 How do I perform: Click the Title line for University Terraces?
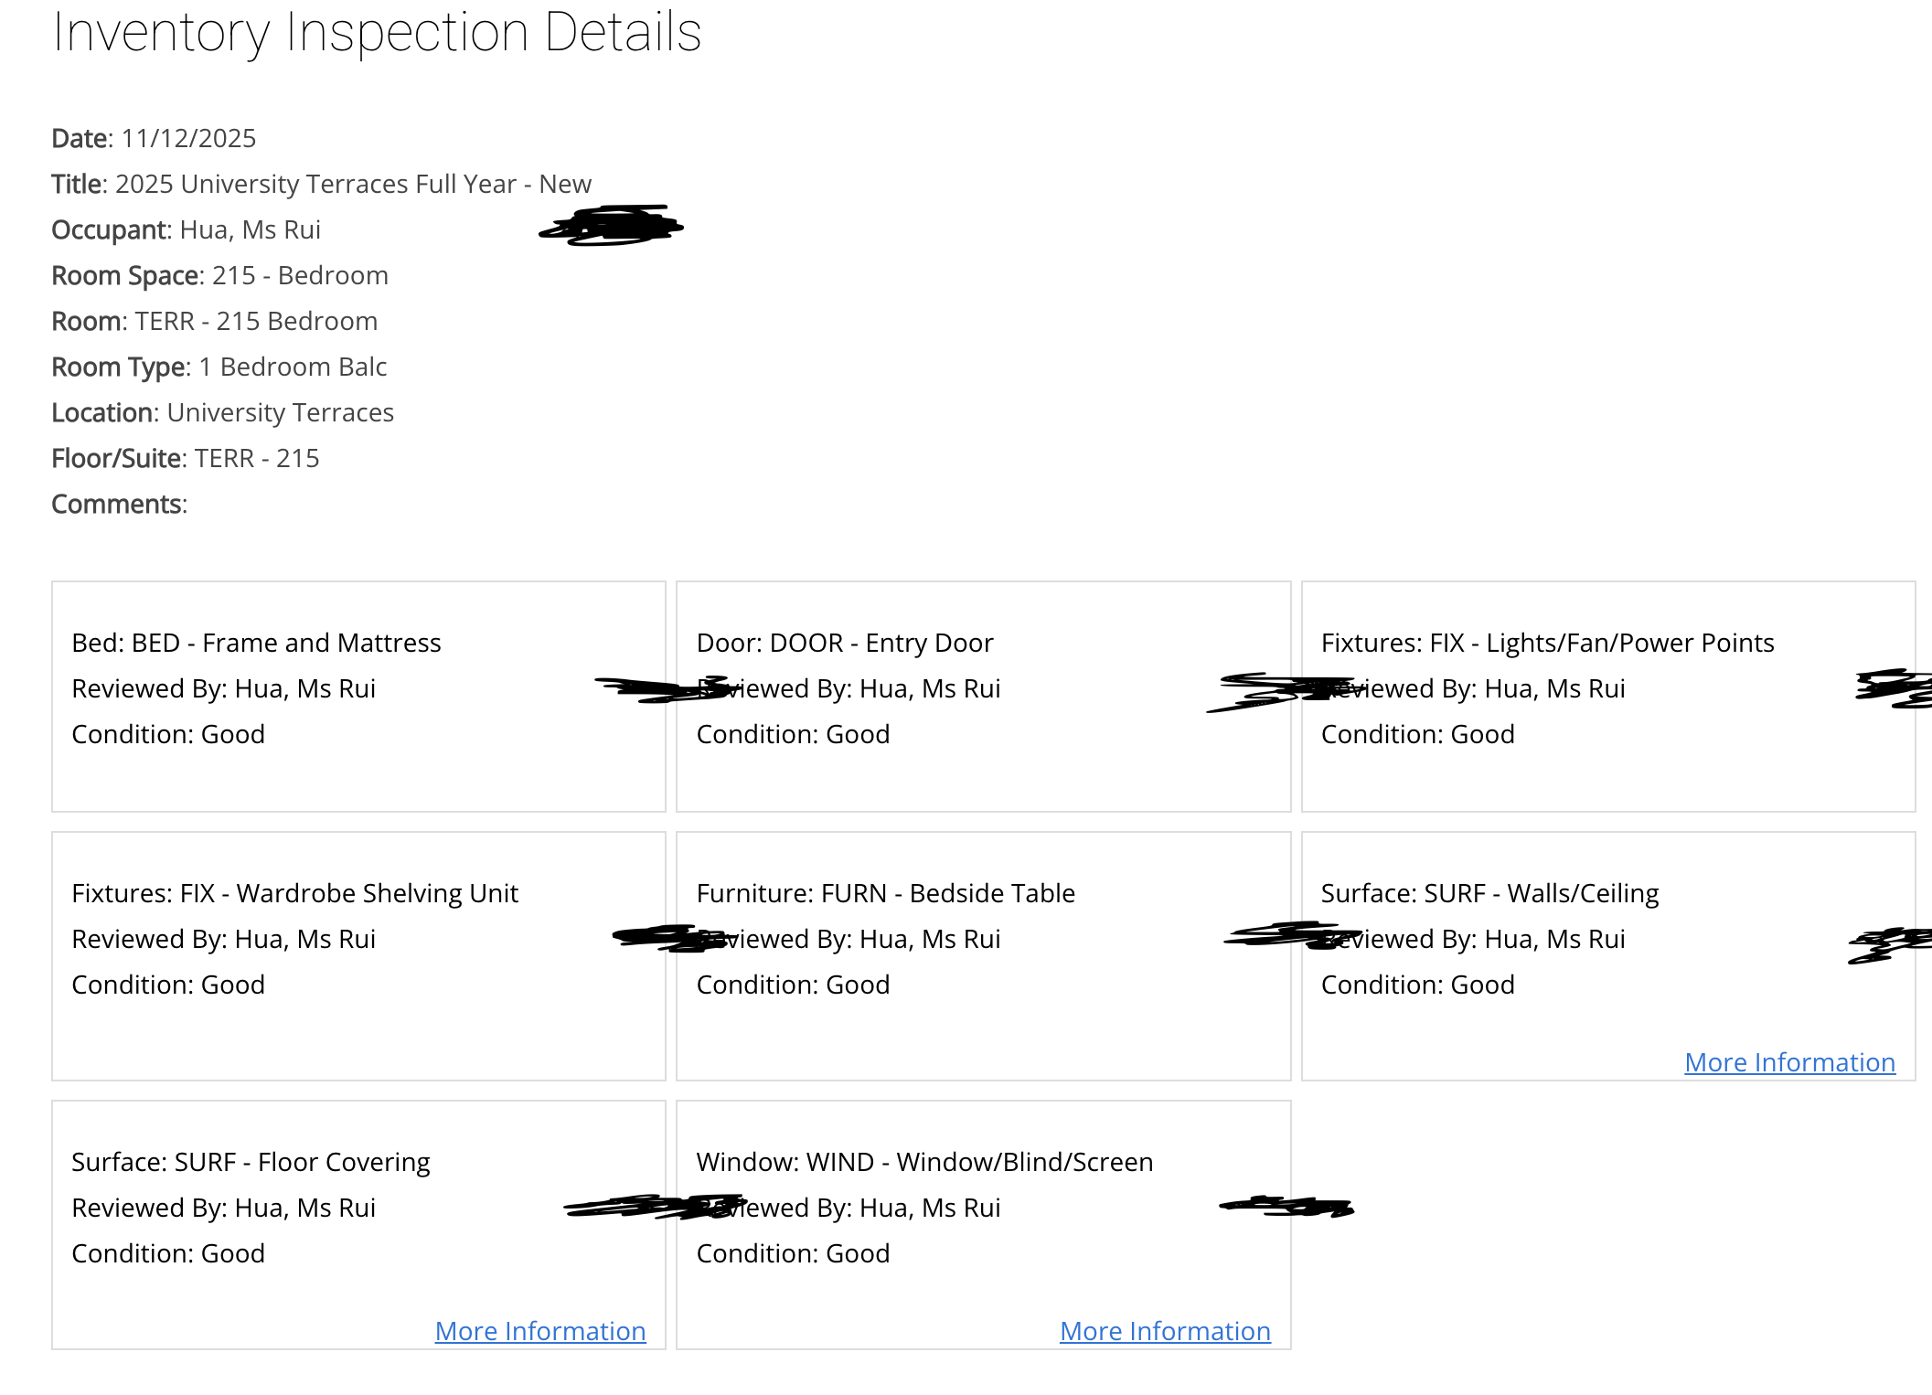pyautogui.click(x=321, y=184)
